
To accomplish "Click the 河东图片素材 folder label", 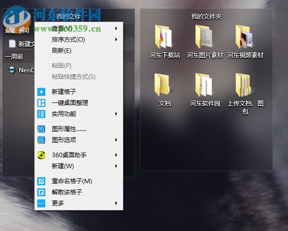I will [x=205, y=55].
